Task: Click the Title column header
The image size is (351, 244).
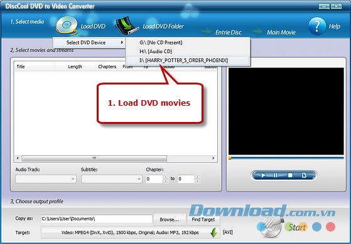Action: (x=35, y=67)
